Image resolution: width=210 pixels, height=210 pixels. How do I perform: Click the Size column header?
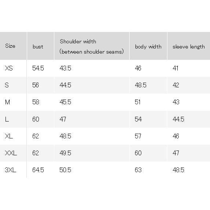pyautogui.click(x=10, y=46)
